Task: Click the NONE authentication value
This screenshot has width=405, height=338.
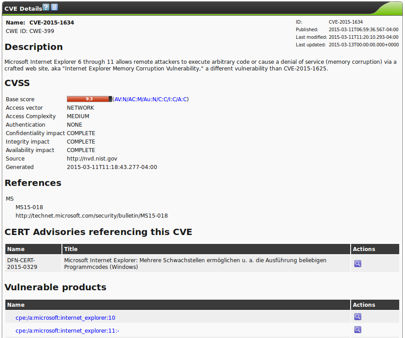Action: (74, 125)
